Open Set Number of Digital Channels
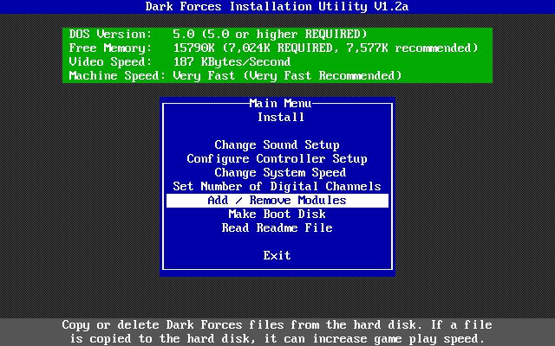The width and height of the screenshot is (555, 346). [x=277, y=186]
